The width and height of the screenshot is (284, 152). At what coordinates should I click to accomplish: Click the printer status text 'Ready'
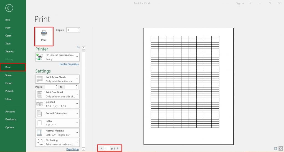click(x=49, y=59)
